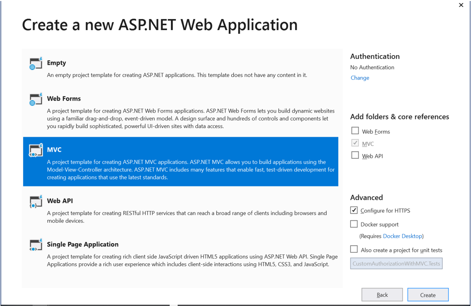The width and height of the screenshot is (472, 306).
Task: Check Also create a project for unit tests
Action: pyautogui.click(x=354, y=249)
